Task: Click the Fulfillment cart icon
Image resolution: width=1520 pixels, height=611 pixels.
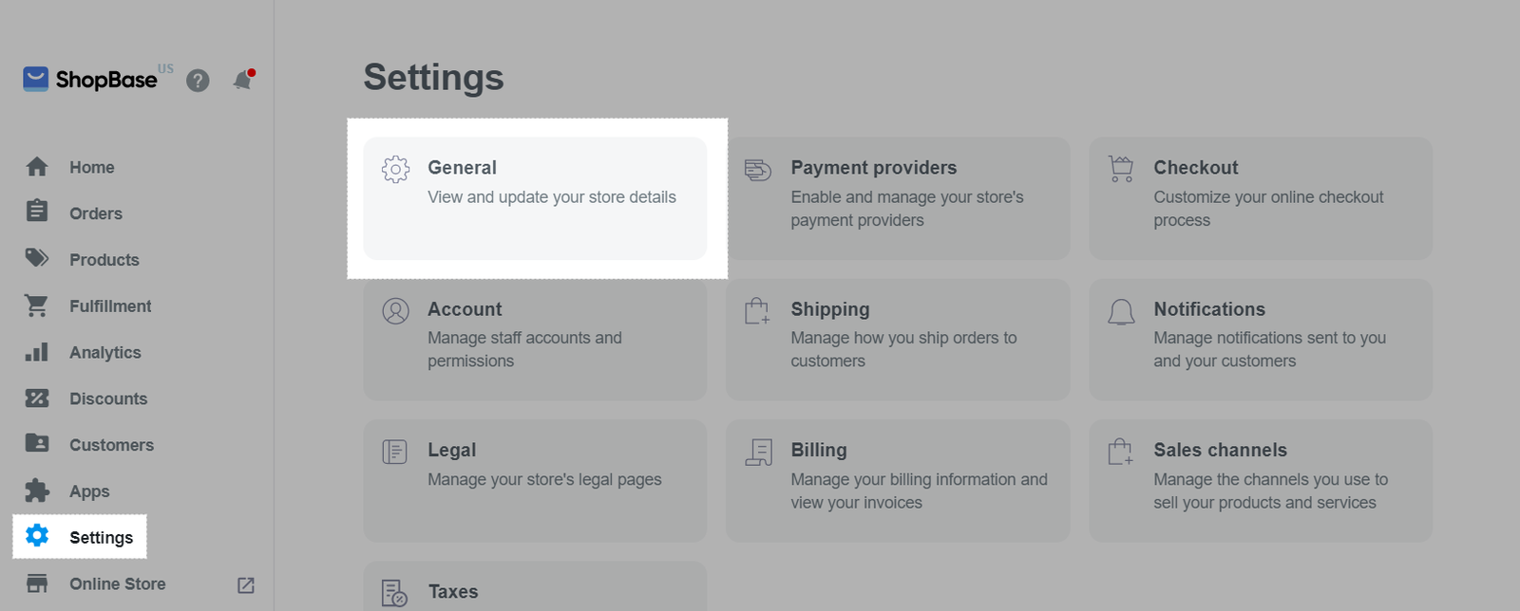Action: pos(37,305)
